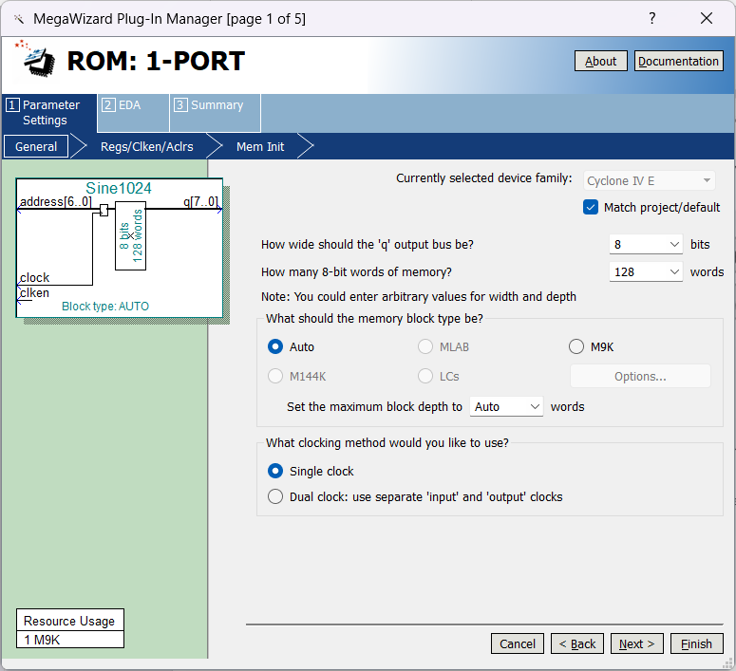The image size is (736, 671).
Task: Go to the Regs/Clken/Aclrs sub-page
Action: [x=146, y=146]
